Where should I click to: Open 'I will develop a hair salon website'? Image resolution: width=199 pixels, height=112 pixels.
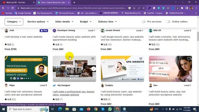point(24,37)
